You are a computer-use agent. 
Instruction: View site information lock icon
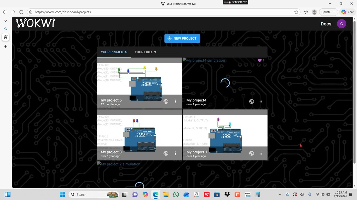tap(31, 12)
